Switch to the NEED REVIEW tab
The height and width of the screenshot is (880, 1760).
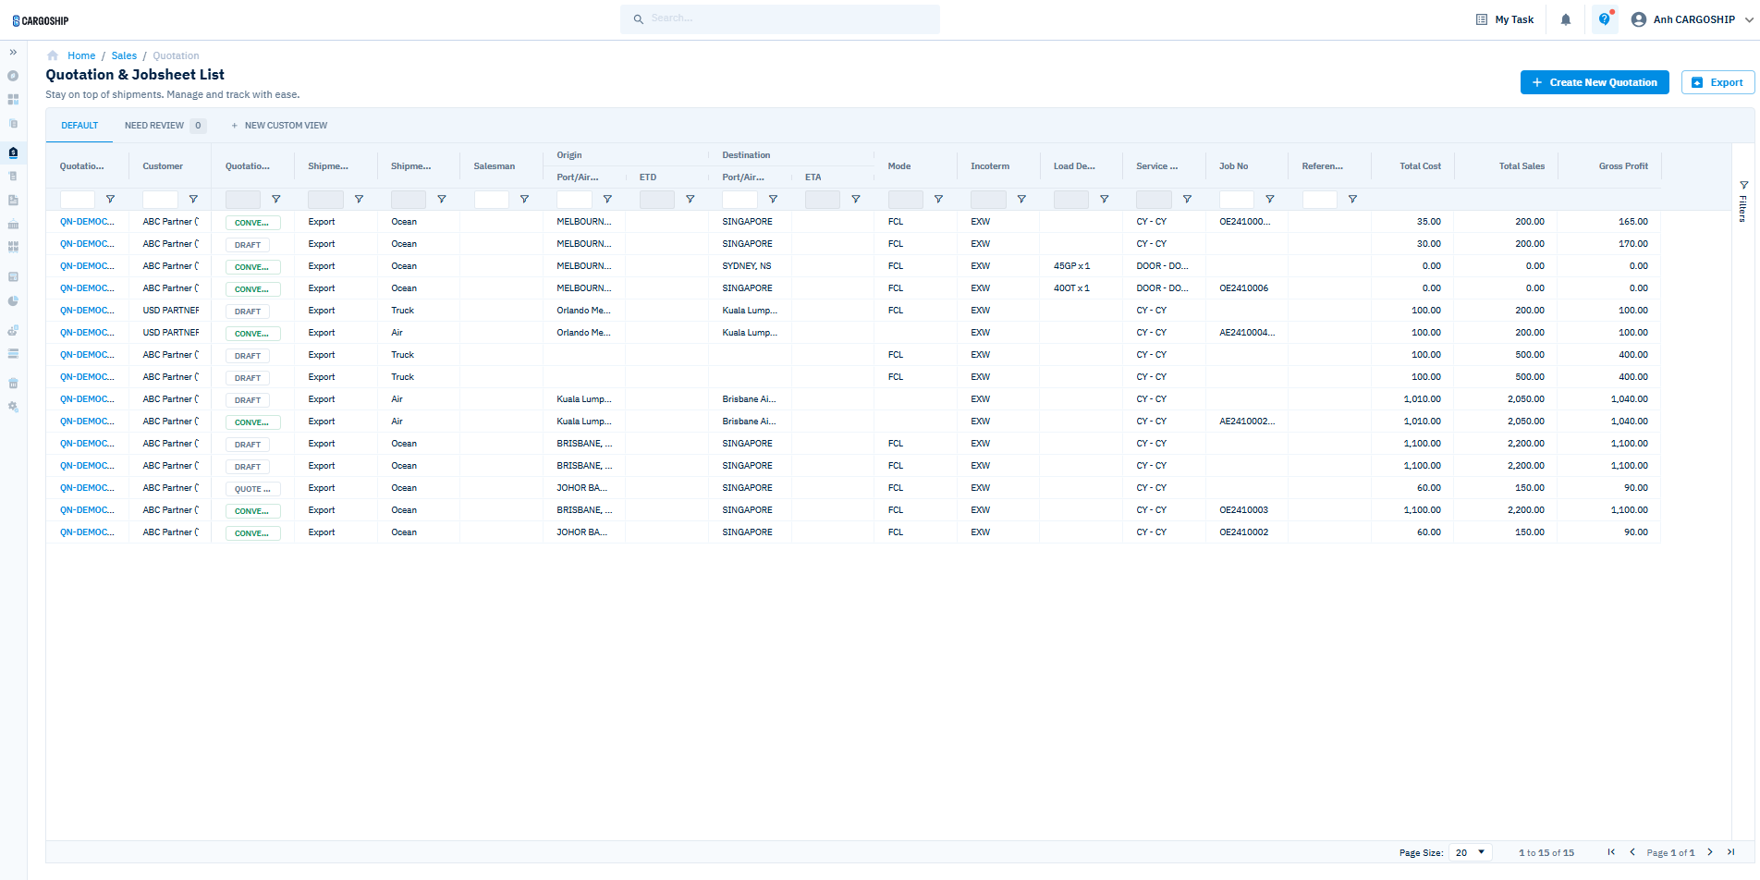154,126
